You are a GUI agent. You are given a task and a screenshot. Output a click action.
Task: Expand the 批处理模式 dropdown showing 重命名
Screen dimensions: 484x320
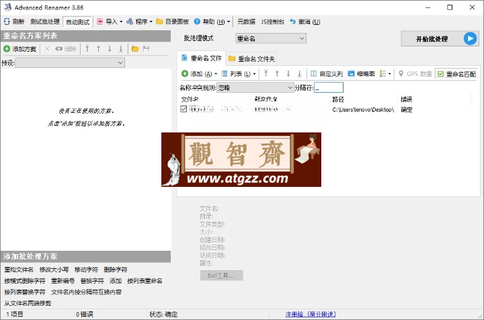coord(271,38)
